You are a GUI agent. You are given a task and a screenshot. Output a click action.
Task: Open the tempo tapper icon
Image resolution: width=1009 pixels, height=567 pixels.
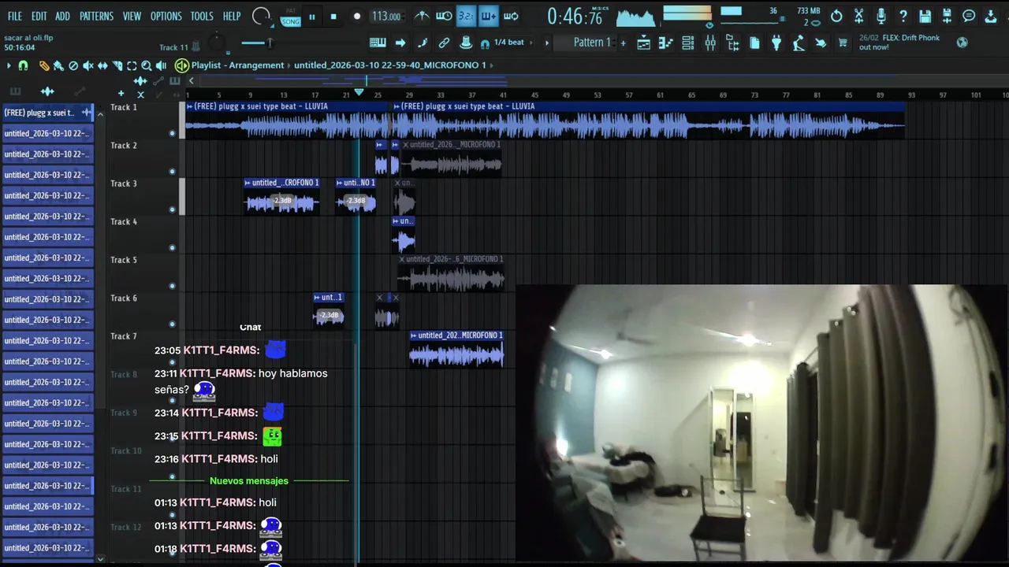coord(799,43)
